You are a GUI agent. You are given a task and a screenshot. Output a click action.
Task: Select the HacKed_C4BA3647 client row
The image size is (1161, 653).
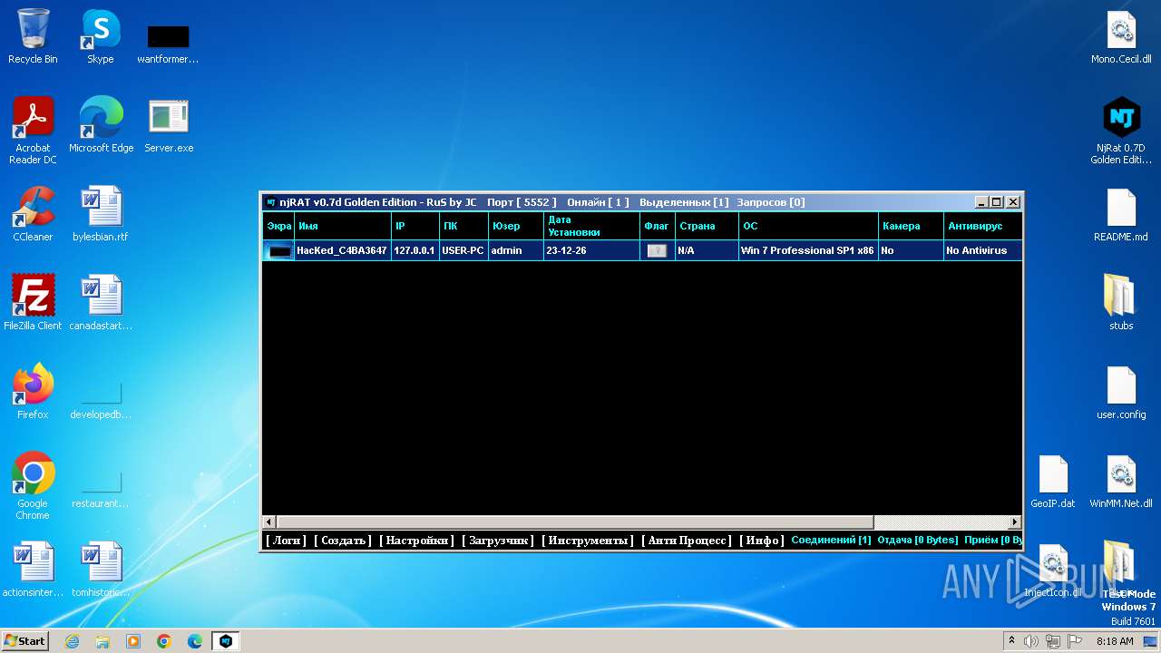(x=642, y=250)
